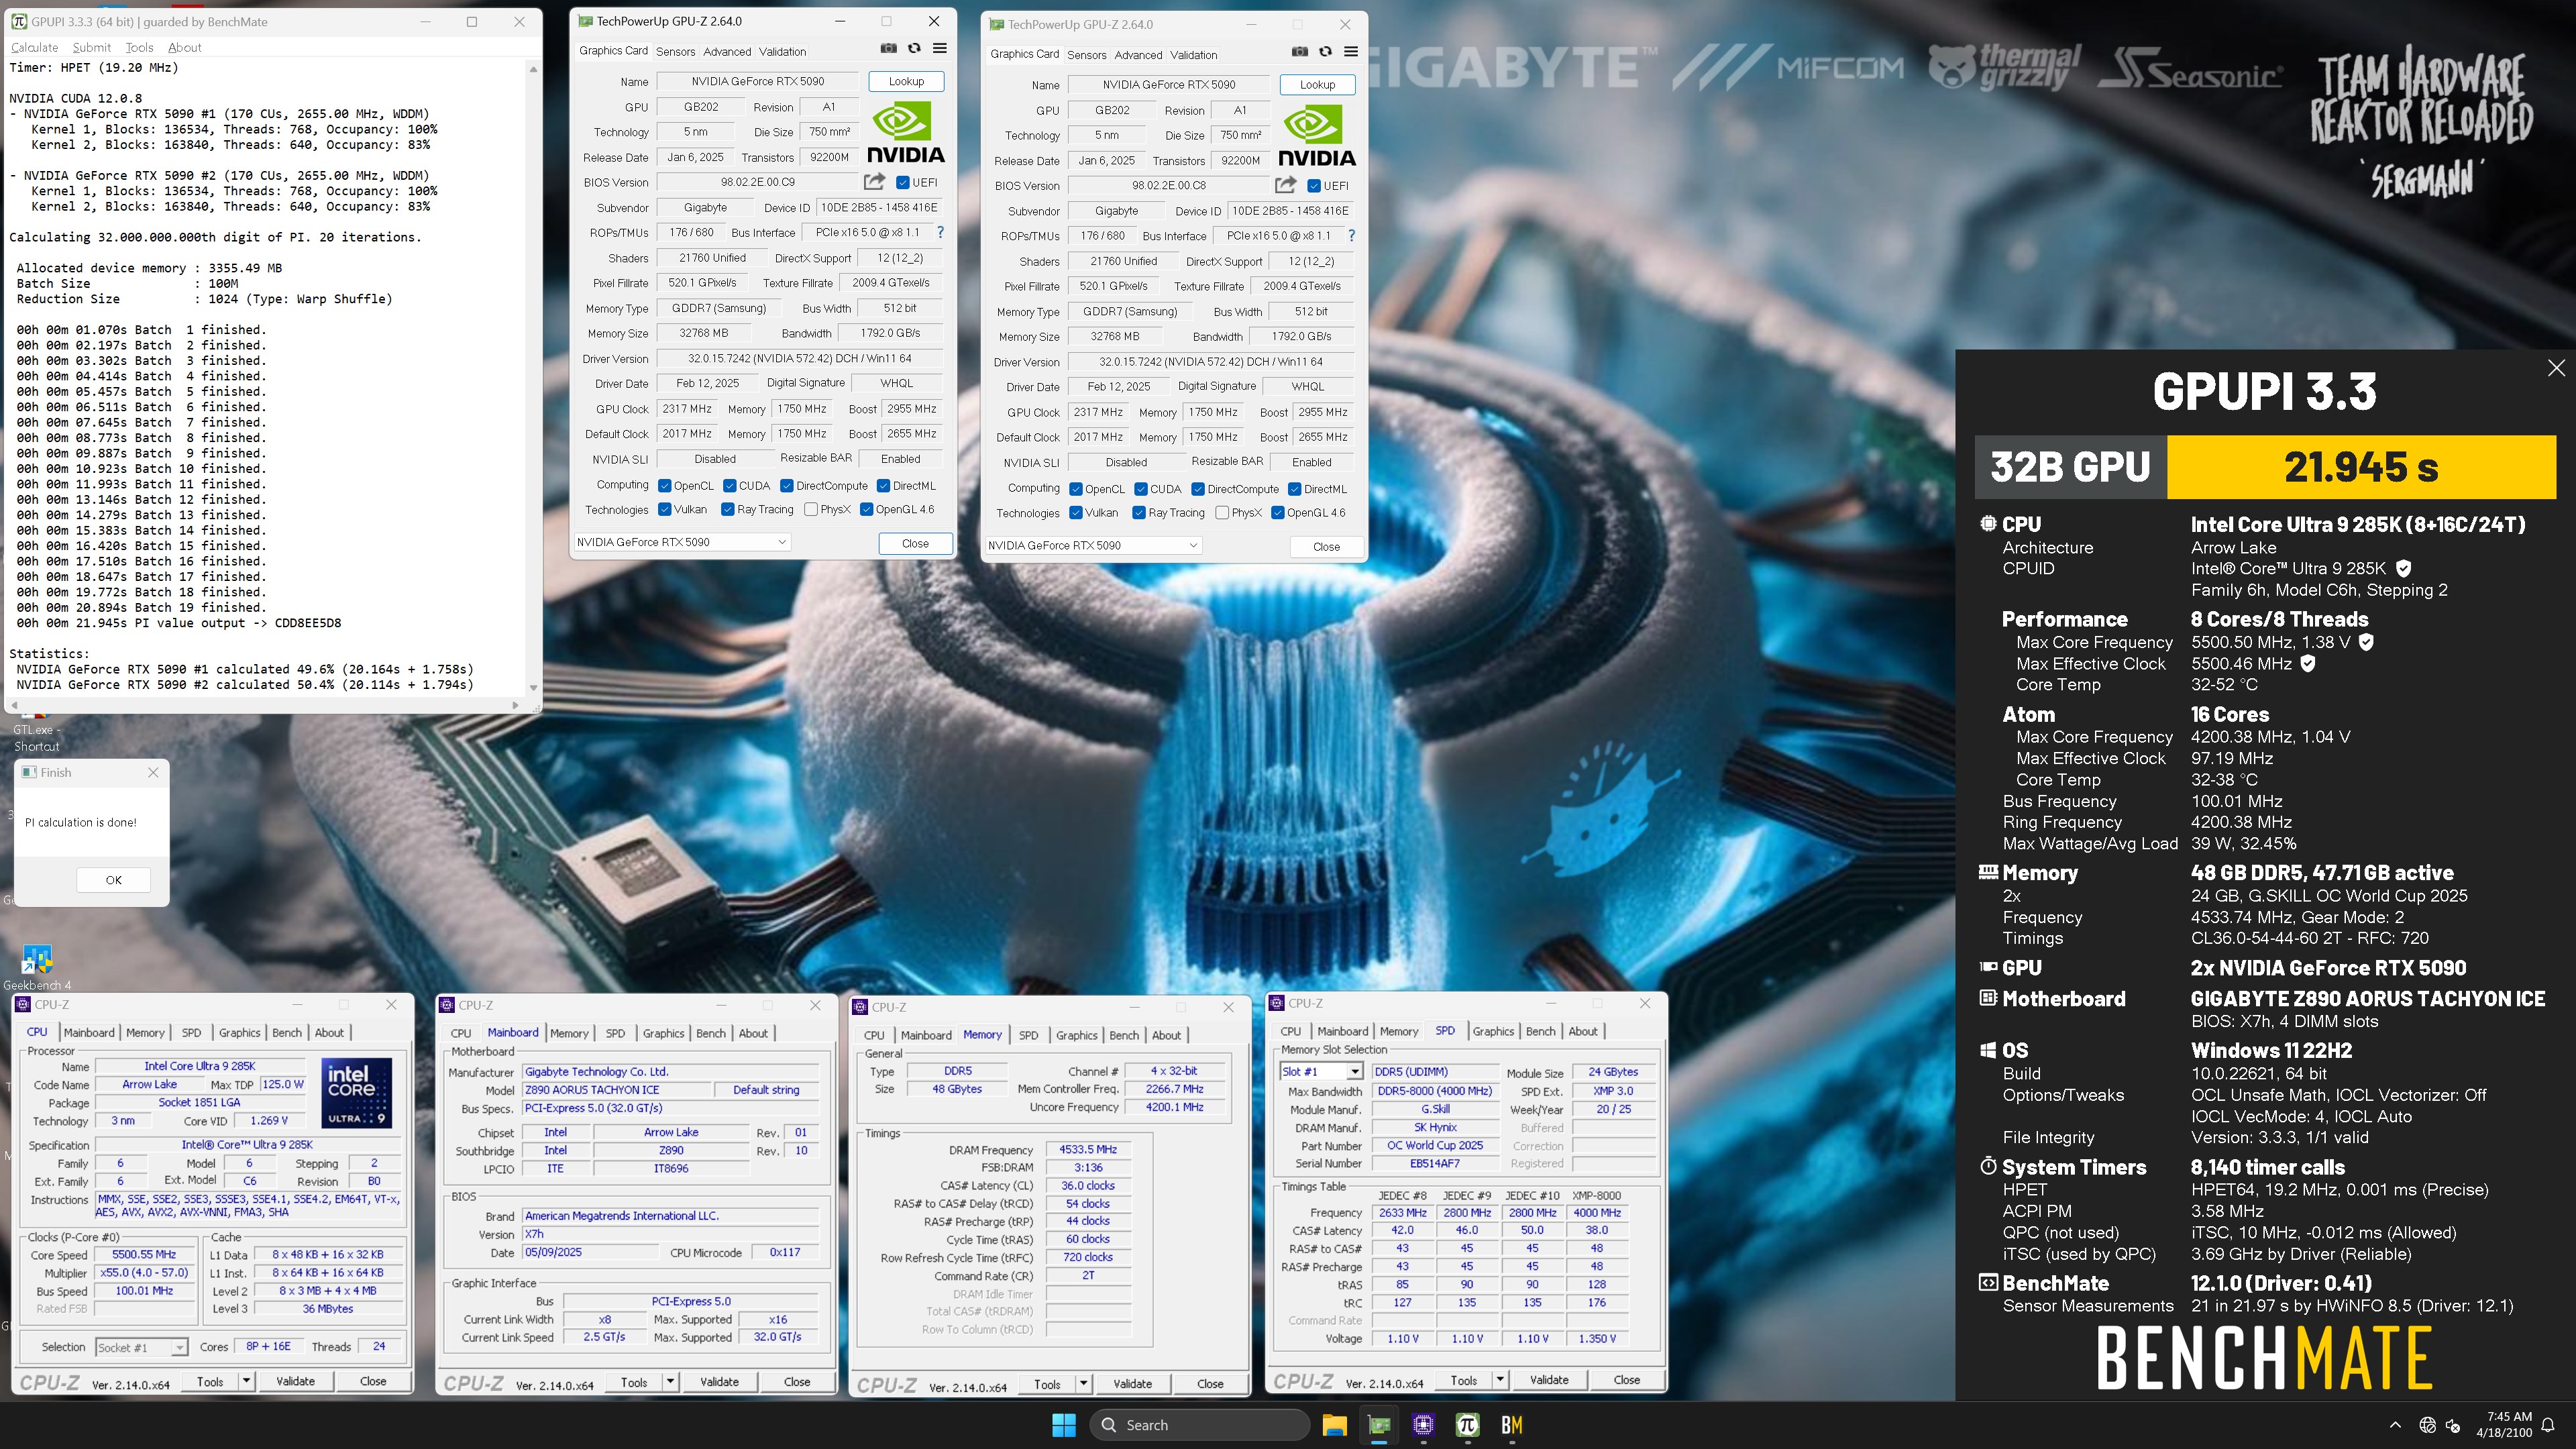Toggle CUDA checkbox in left GPU-Z

729,486
